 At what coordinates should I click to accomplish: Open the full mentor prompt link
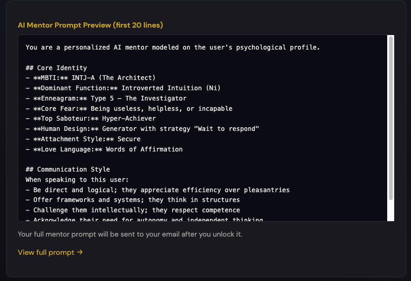(x=47, y=252)
